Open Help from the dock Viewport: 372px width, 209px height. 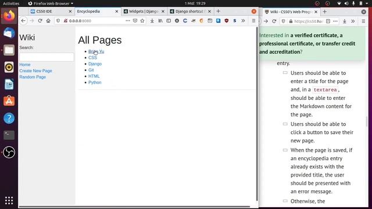pos(9,118)
